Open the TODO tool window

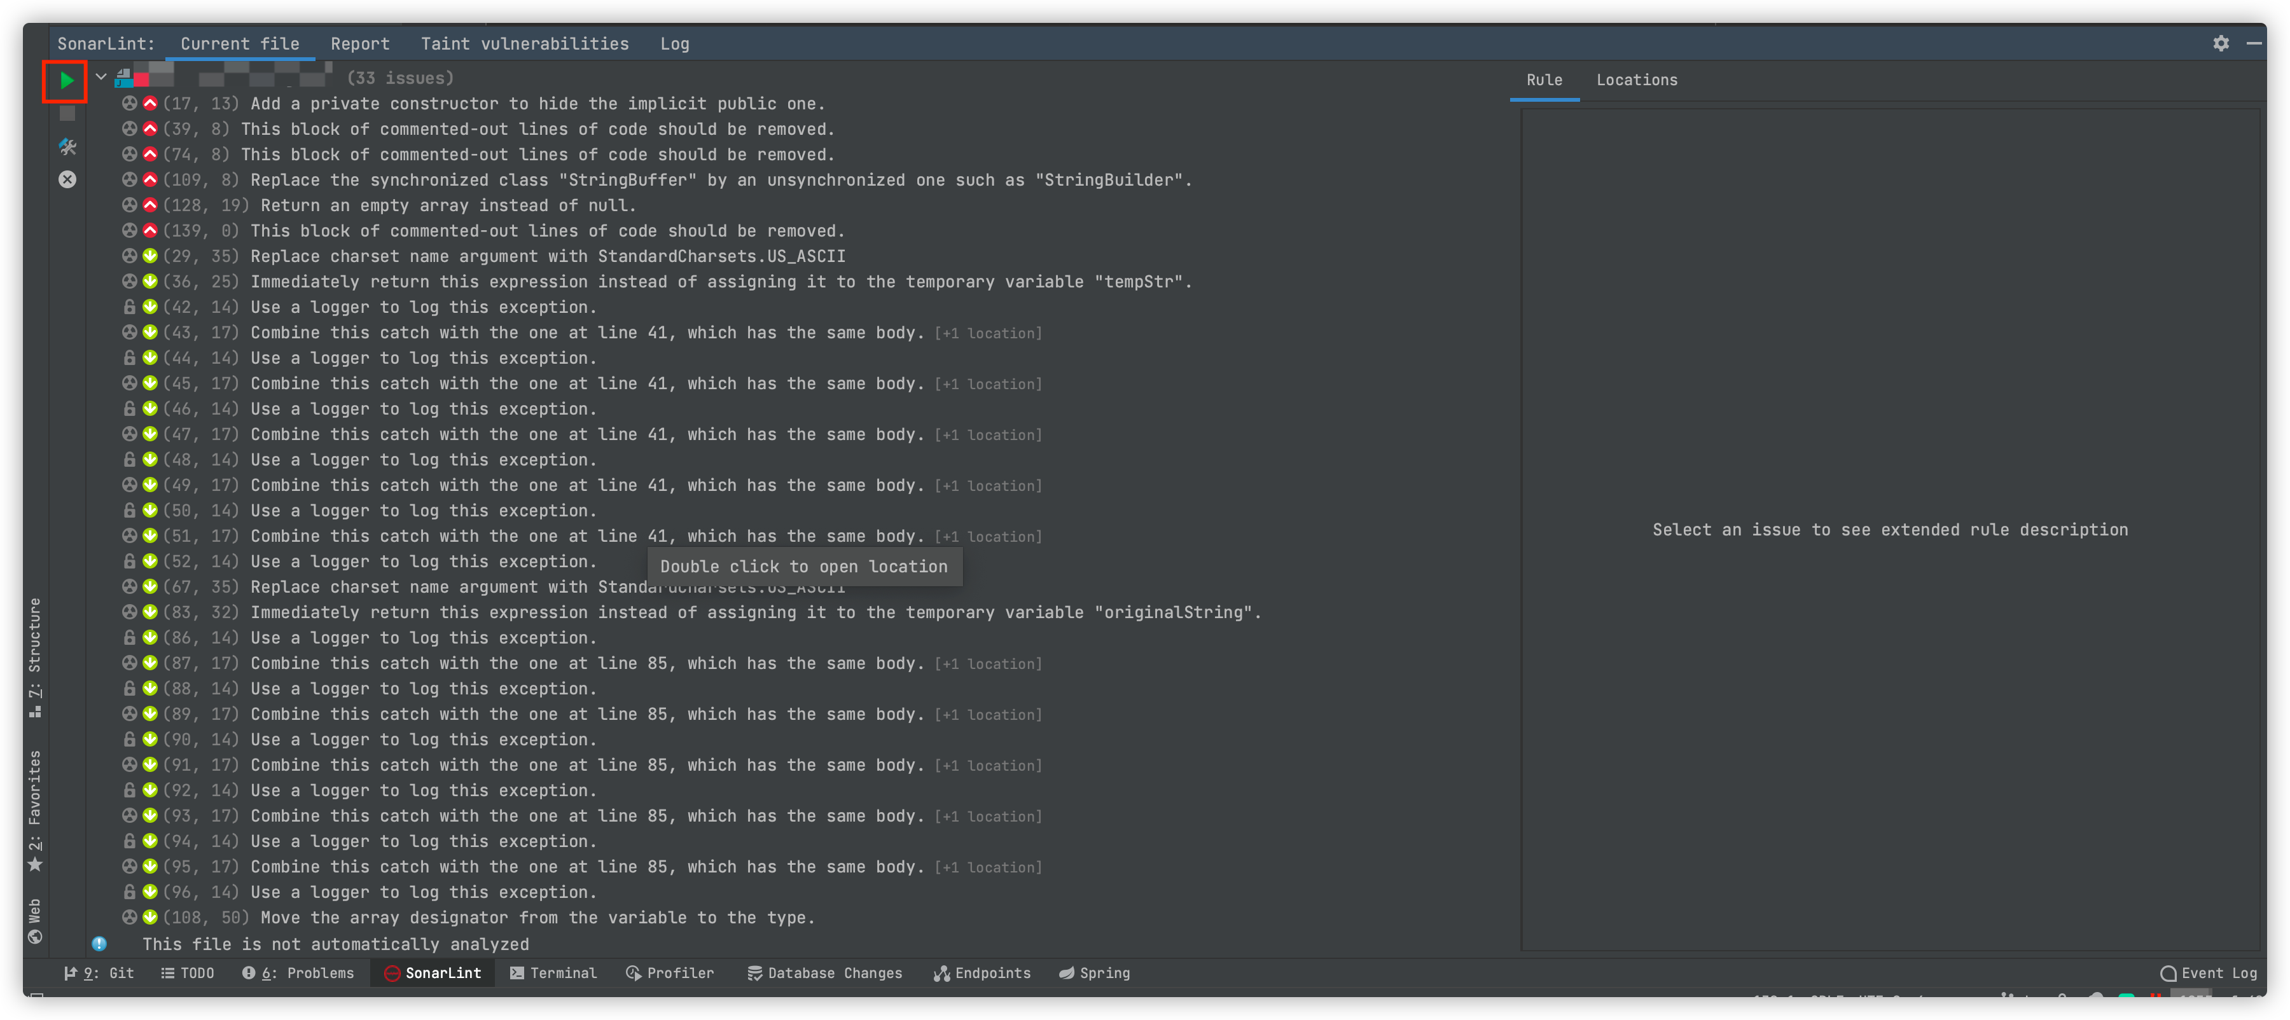pyautogui.click(x=188, y=973)
